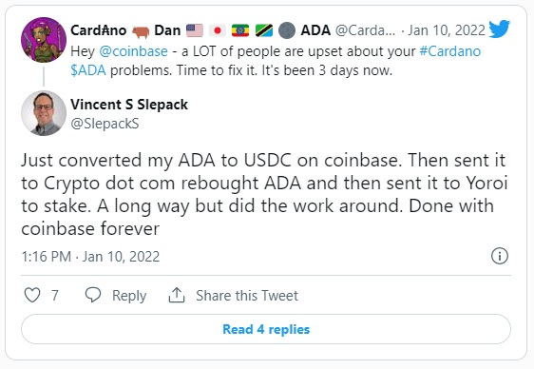Click the CardAno Dan display name
Viewport: 534px width, 369px height.
point(125,30)
